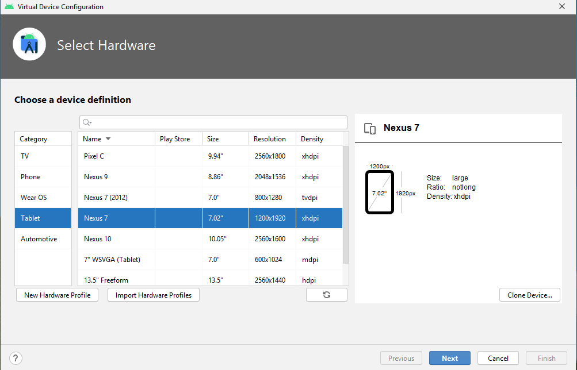Image resolution: width=577 pixels, height=370 pixels.
Task: Click the 1200x1920 resolution cell
Action: 272,218
